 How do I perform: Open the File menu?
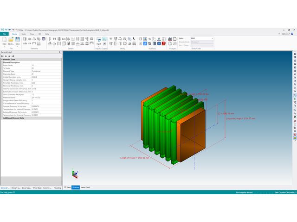pyautogui.click(x=4, y=34)
